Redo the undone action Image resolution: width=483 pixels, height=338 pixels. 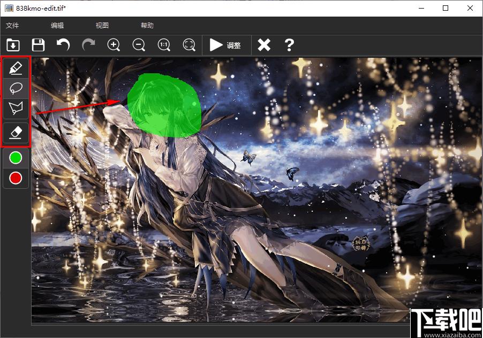click(88, 45)
